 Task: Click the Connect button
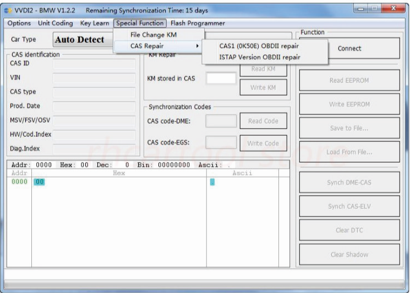[x=349, y=48]
